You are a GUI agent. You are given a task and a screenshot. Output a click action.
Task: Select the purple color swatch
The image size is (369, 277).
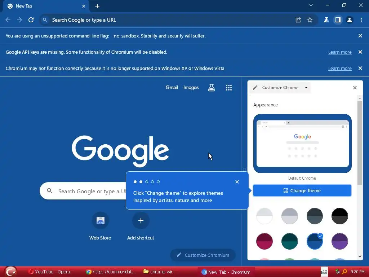(339, 241)
